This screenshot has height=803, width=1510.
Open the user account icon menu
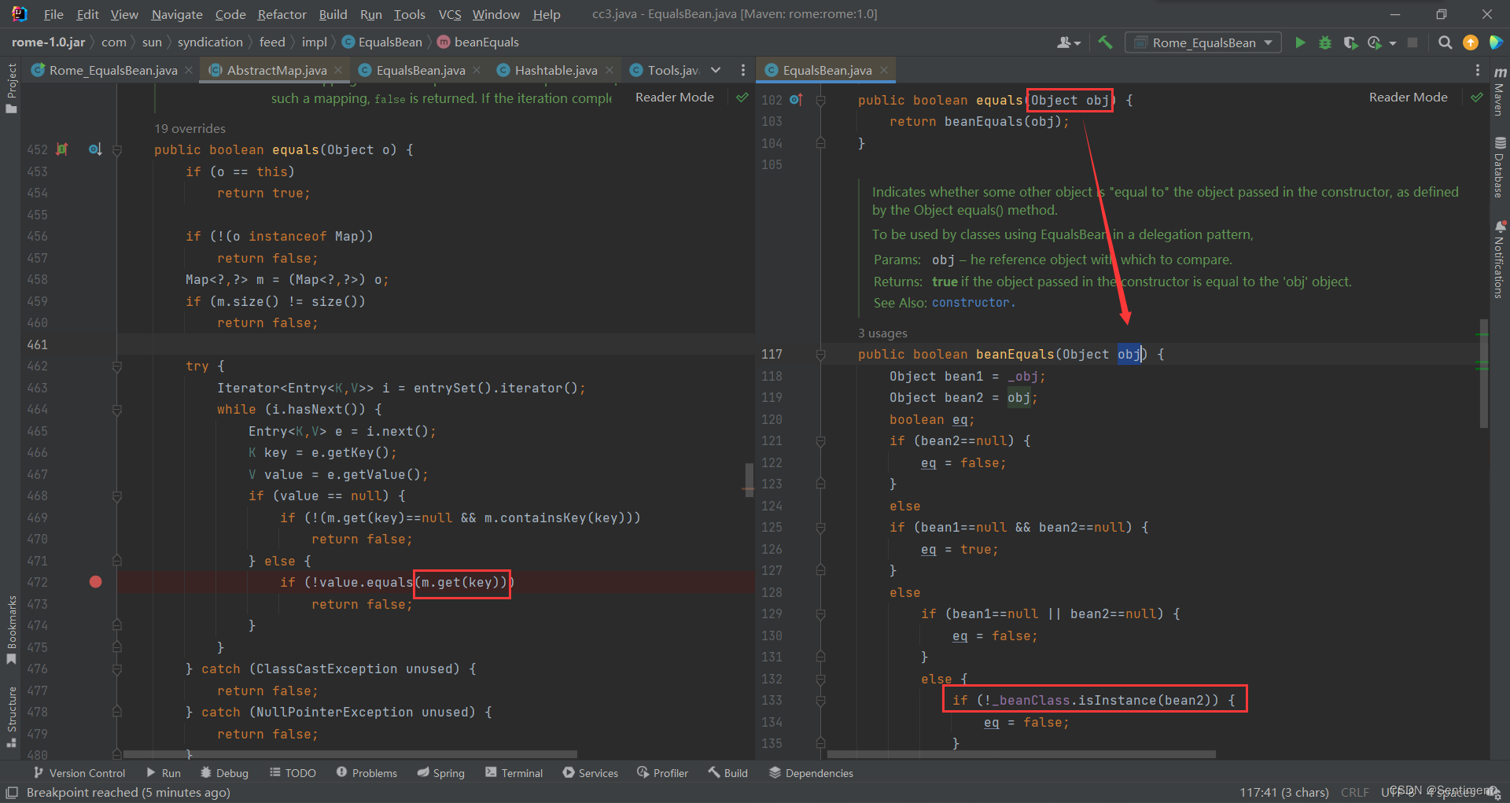(x=1068, y=42)
